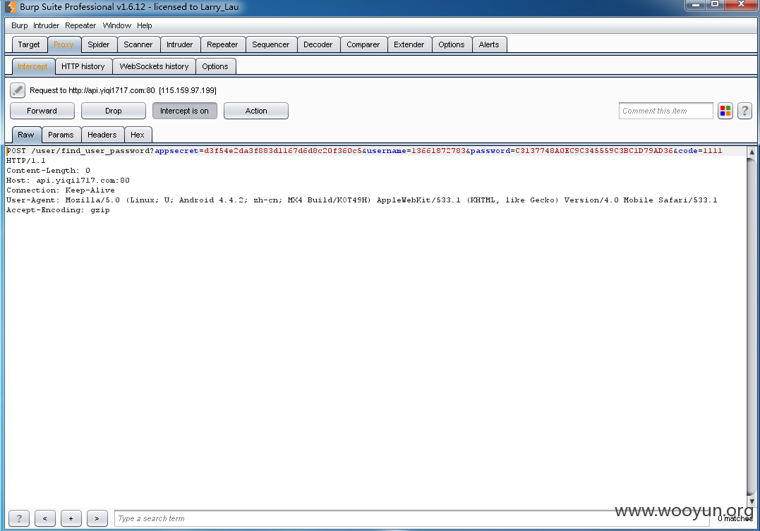The height and width of the screenshot is (531, 760).
Task: Open the Burp menu
Action: 19,25
